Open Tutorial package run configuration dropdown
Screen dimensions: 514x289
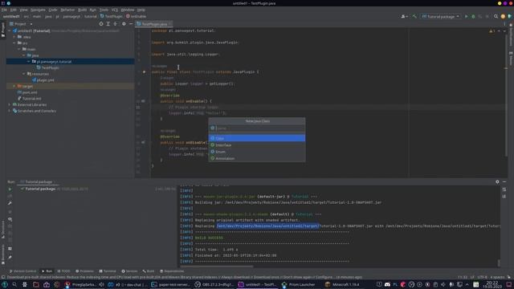click(441, 16)
